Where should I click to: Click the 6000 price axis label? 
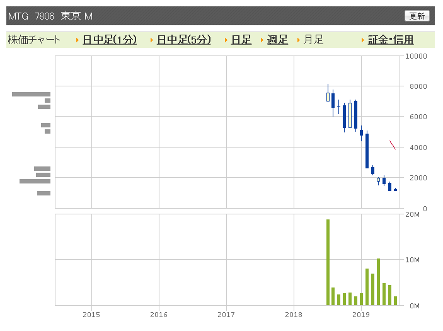coord(418,117)
